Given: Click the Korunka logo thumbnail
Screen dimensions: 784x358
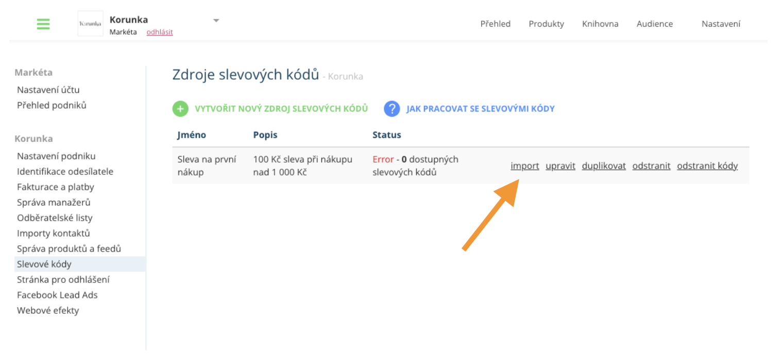Looking at the screenshot, I should [x=90, y=24].
